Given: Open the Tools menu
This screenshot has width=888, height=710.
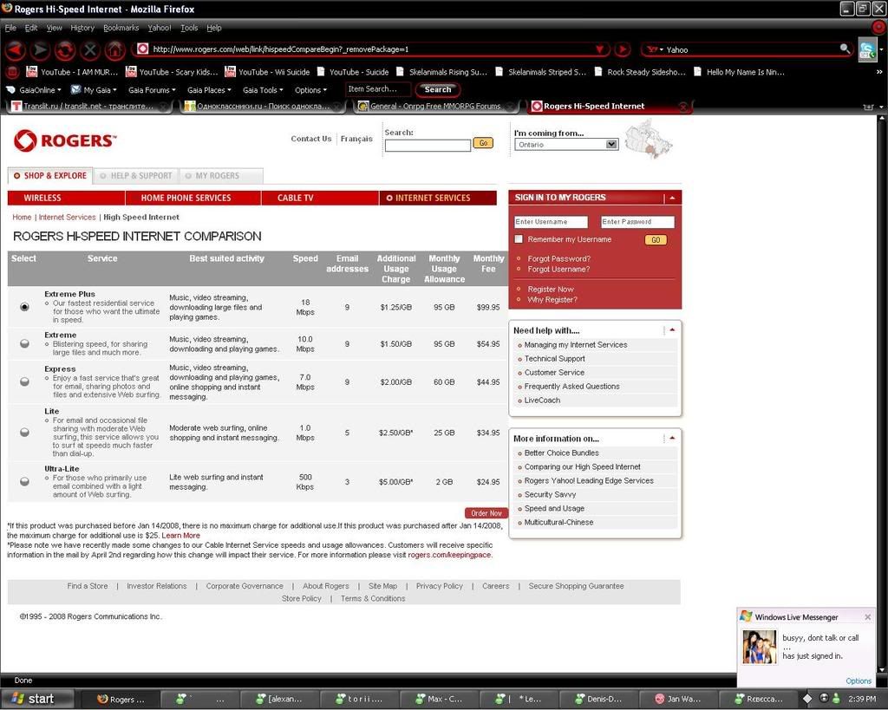Looking at the screenshot, I should 189,28.
